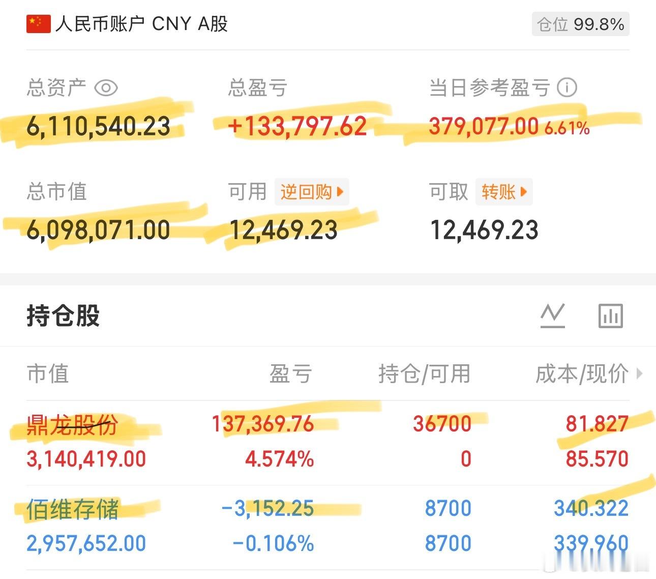This screenshot has width=656, height=579.
Task: Click 鼎龙股份 current price 85.570
Action: [597, 459]
